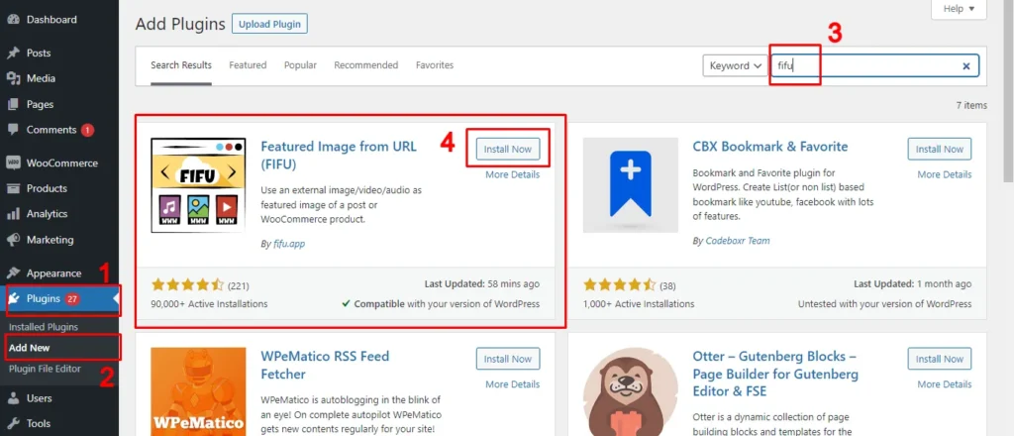Image resolution: width=1014 pixels, height=436 pixels.
Task: Open WPeMatico RSS Feed Fetcher title link
Action: pyautogui.click(x=325, y=366)
